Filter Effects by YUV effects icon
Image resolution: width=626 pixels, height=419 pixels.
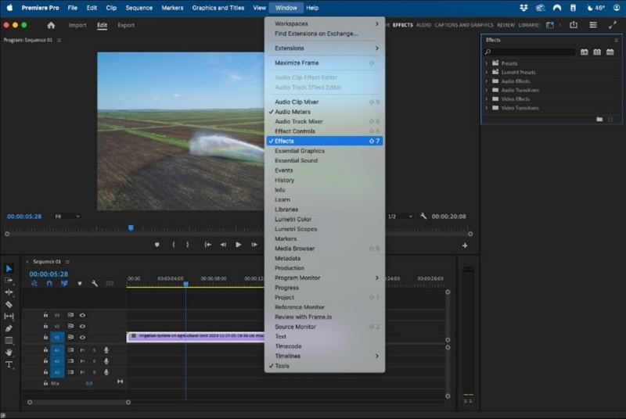click(x=610, y=52)
